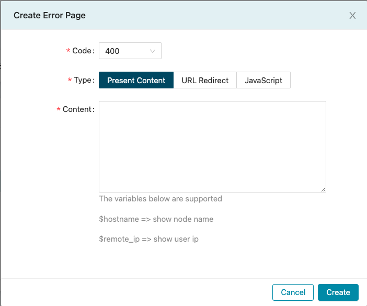This screenshot has height=306, width=367.
Task: Select the Present Content type option
Action: (x=136, y=81)
